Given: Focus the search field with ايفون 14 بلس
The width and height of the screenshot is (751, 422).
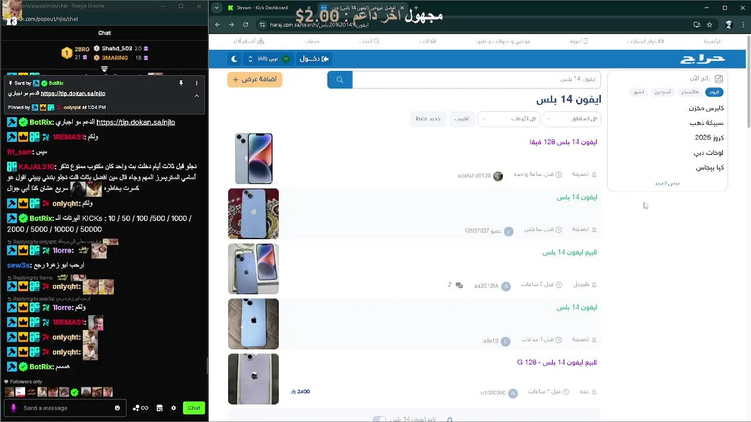Looking at the screenshot, I should click(476, 80).
